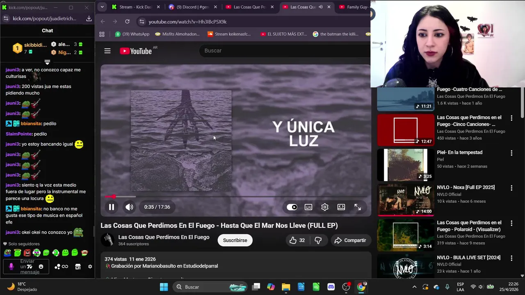Focus the Enviar un mensaje chat field
The height and width of the screenshot is (295, 525).
(27, 267)
